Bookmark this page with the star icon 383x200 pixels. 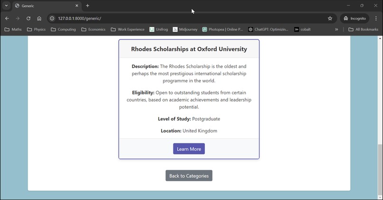coord(330,19)
